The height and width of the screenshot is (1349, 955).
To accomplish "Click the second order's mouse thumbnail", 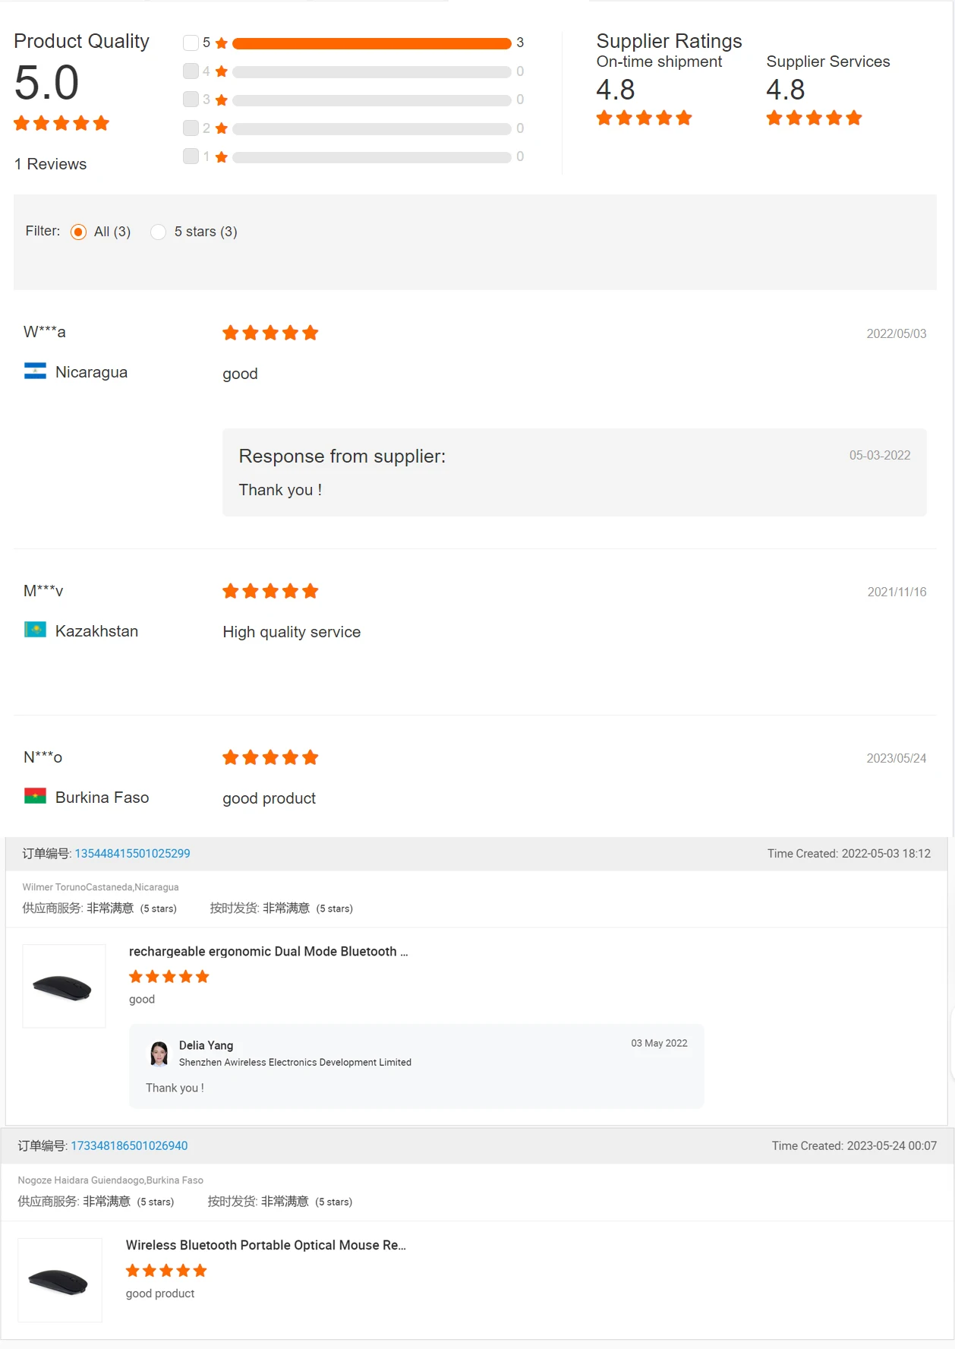I will click(x=60, y=1280).
